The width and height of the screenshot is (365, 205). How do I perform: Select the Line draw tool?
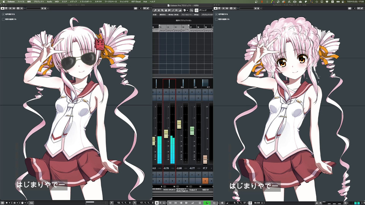pos(173,10)
